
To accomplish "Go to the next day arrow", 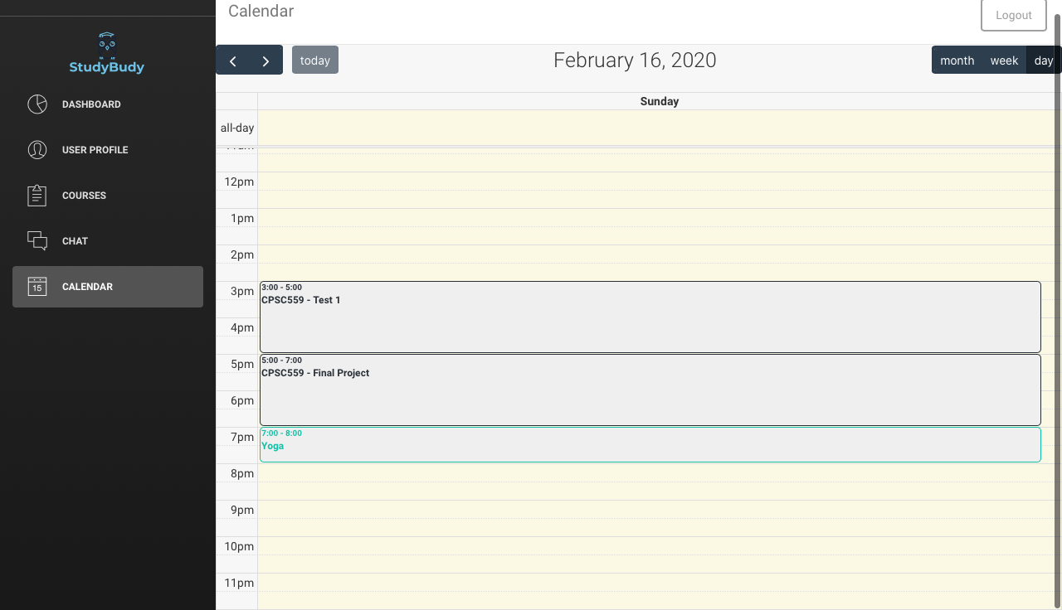I will tap(265, 61).
